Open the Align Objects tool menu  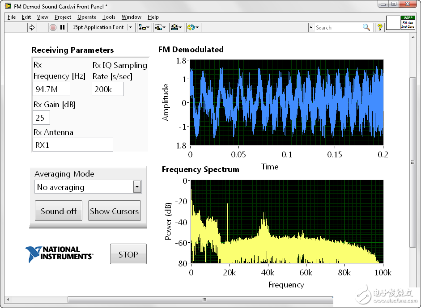point(144,27)
